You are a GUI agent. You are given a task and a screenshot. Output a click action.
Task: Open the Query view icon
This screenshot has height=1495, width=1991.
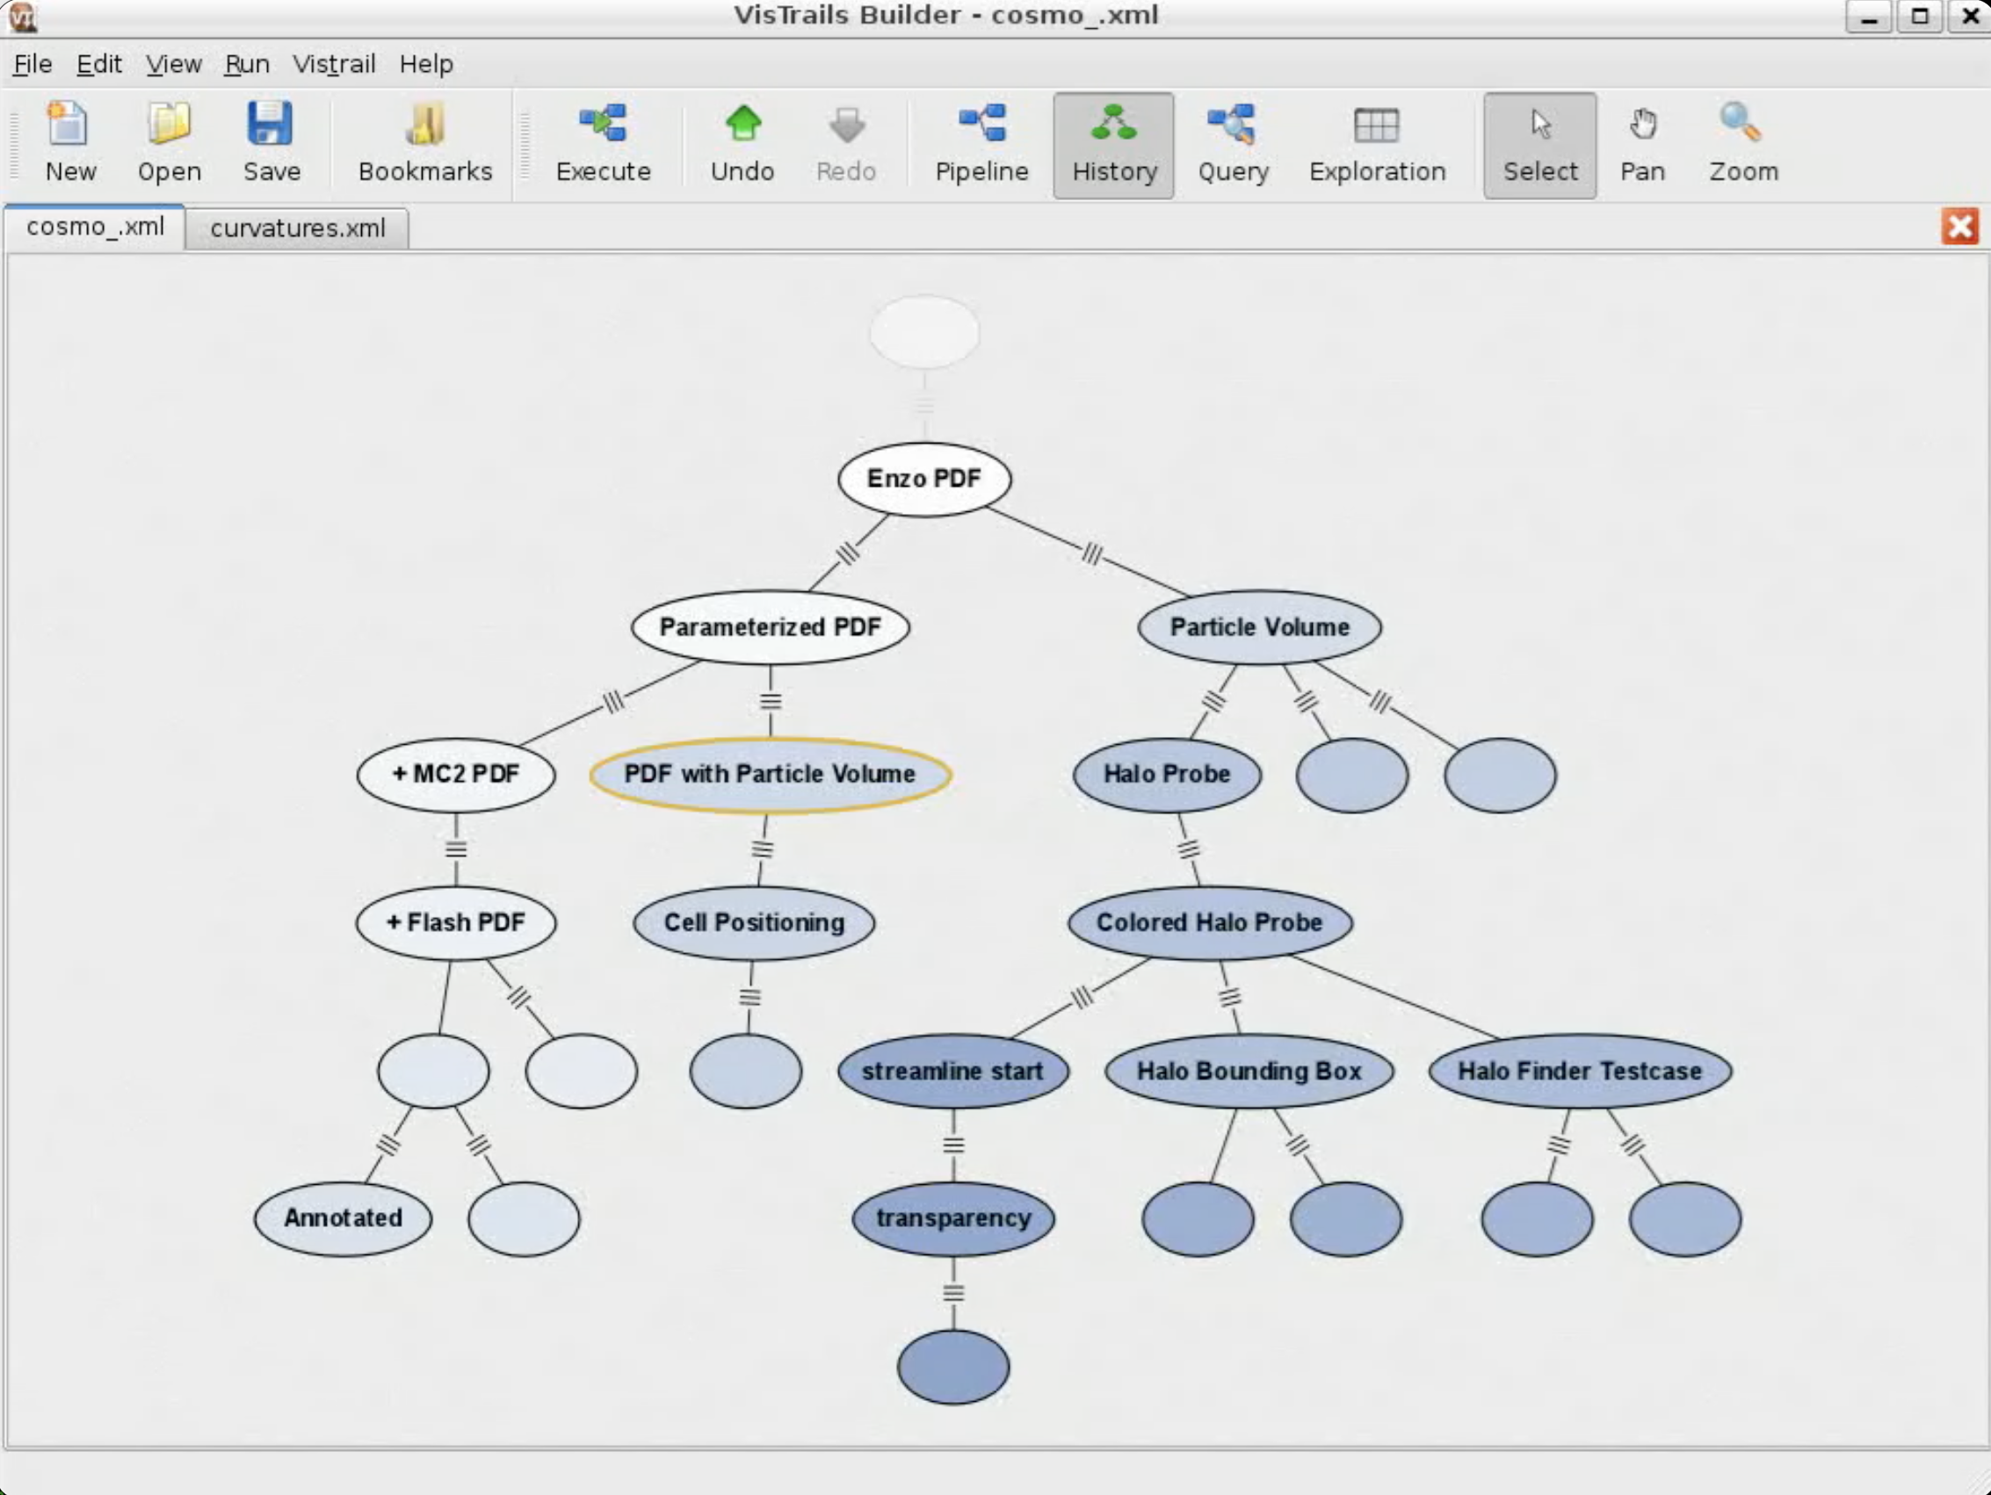pyautogui.click(x=1232, y=126)
